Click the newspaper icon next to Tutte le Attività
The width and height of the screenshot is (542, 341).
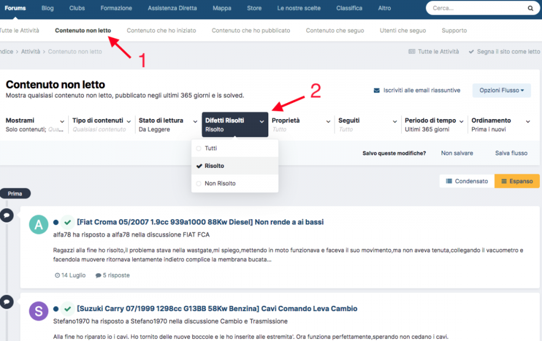click(412, 51)
